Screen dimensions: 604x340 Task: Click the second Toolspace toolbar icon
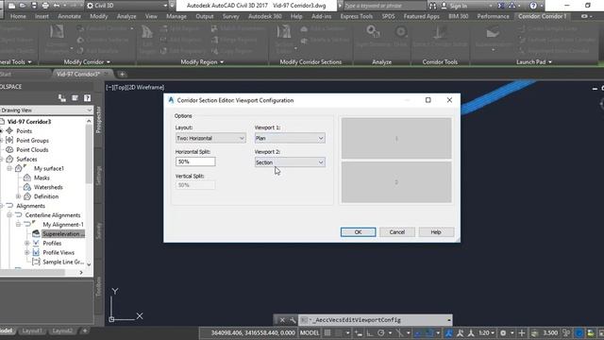pos(75,98)
